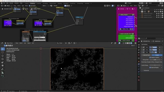The width and height of the screenshot is (164, 92).
Task: Toggle render visibility on first Array modifier
Action: [x=156, y=47]
